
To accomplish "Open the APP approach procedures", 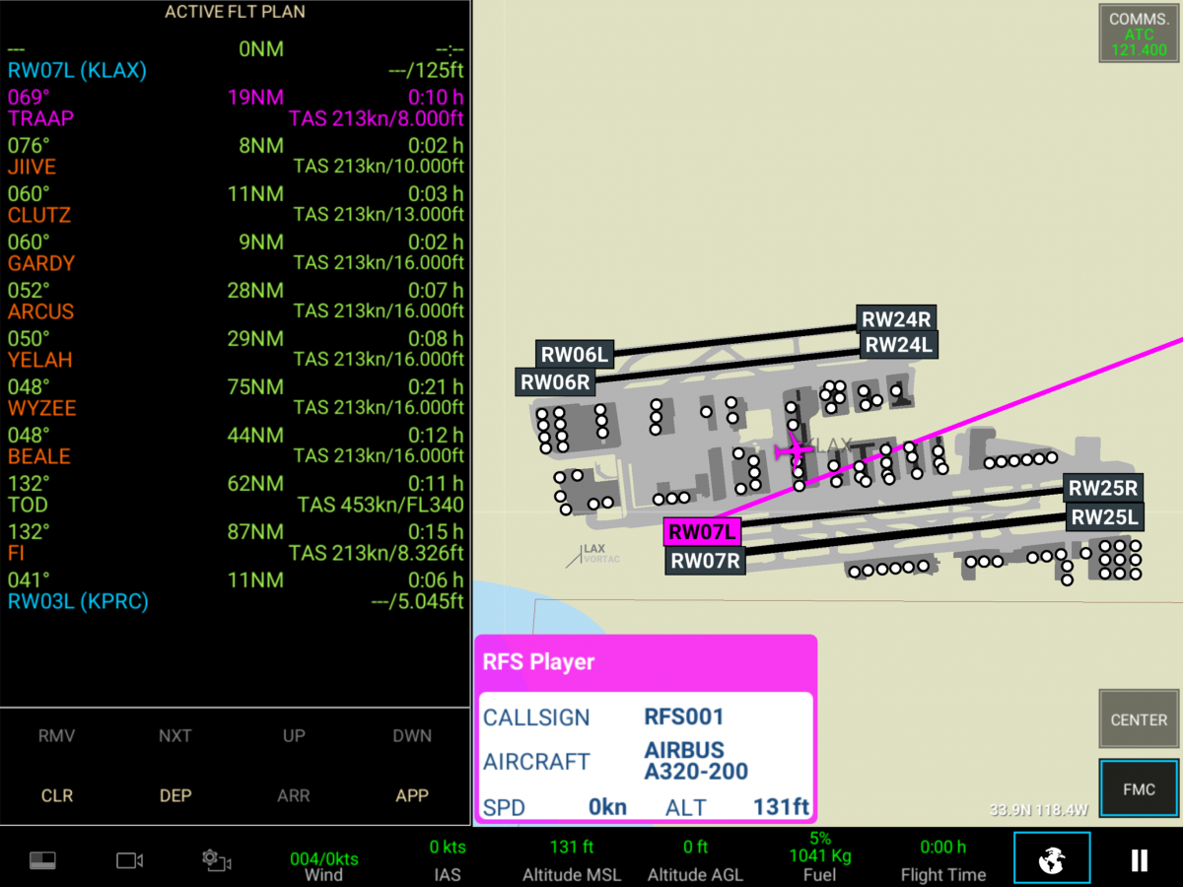I will [412, 795].
